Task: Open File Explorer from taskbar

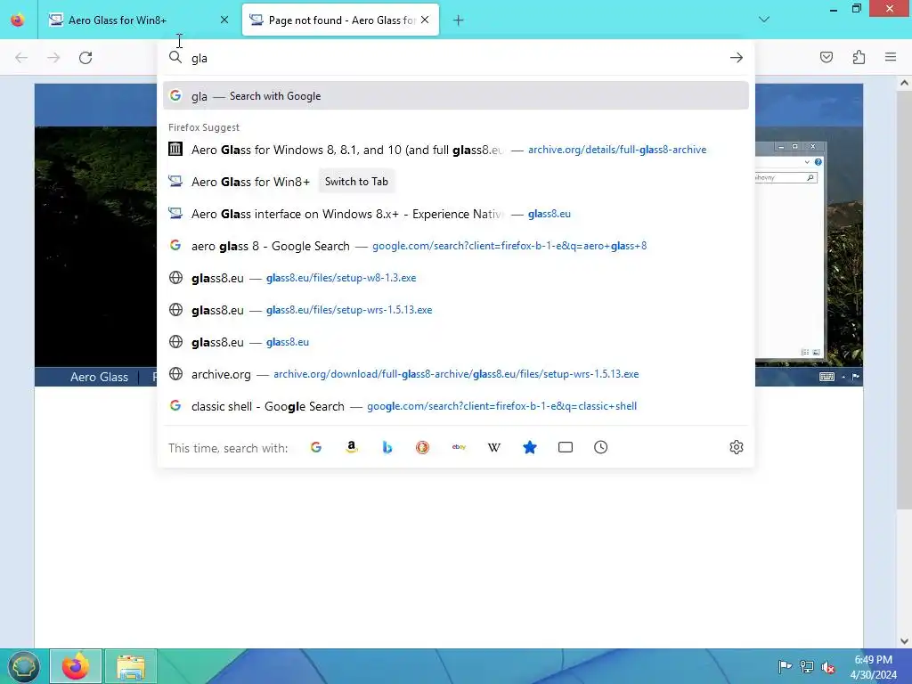Action: click(131, 666)
